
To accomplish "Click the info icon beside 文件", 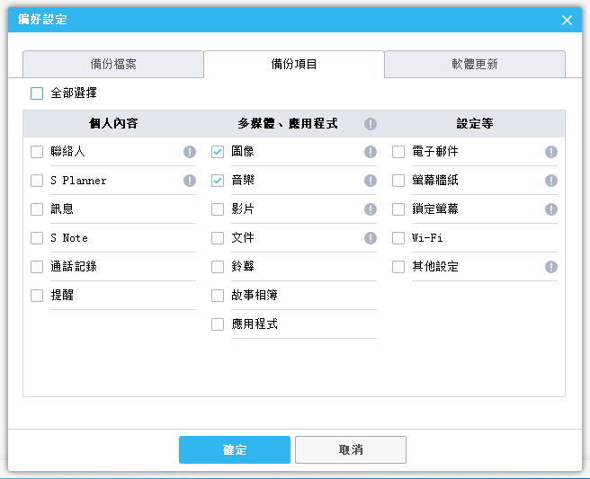I will click(371, 238).
